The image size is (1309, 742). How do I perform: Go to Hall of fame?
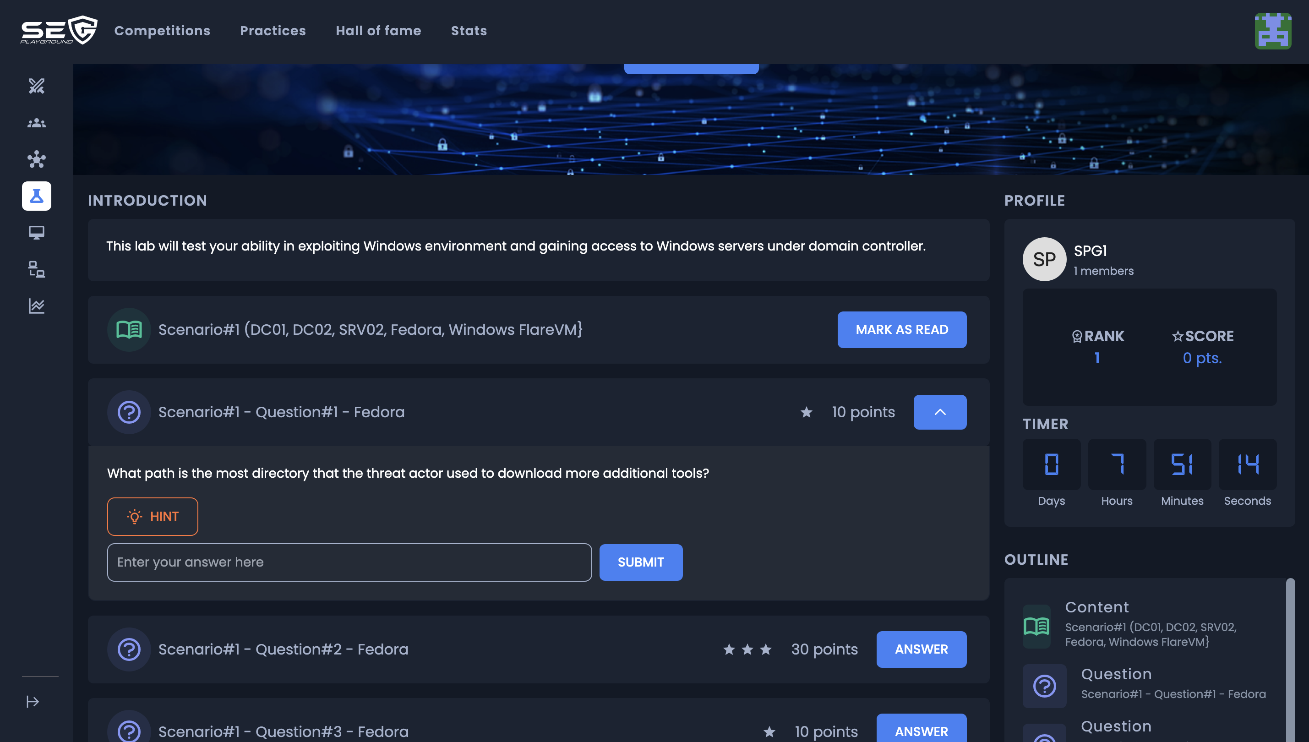[x=378, y=31]
